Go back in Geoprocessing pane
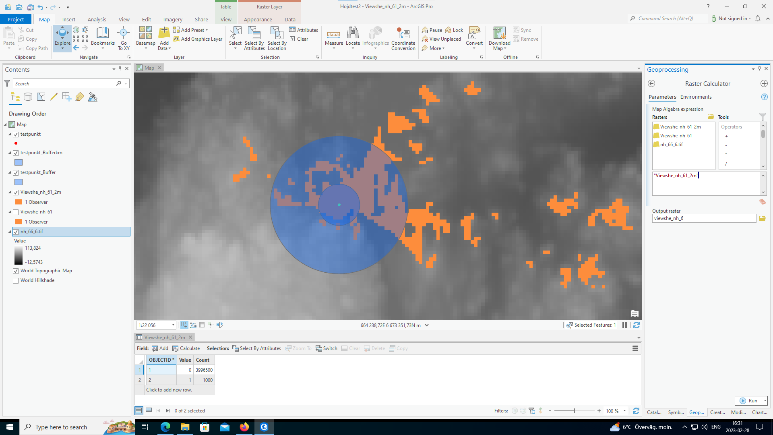The width and height of the screenshot is (773, 435). pyautogui.click(x=651, y=83)
